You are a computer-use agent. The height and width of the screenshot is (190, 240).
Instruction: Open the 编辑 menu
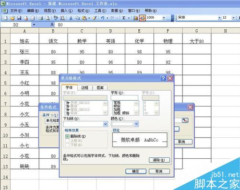coord(33,11)
